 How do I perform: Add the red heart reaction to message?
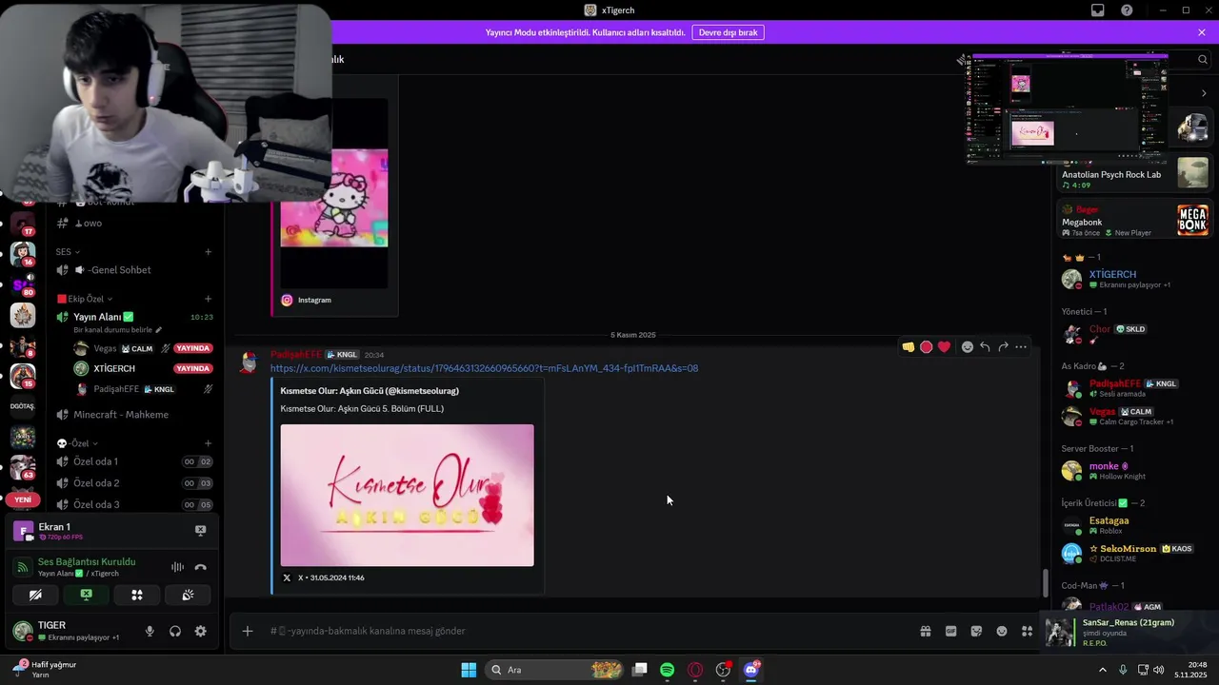pos(944,347)
